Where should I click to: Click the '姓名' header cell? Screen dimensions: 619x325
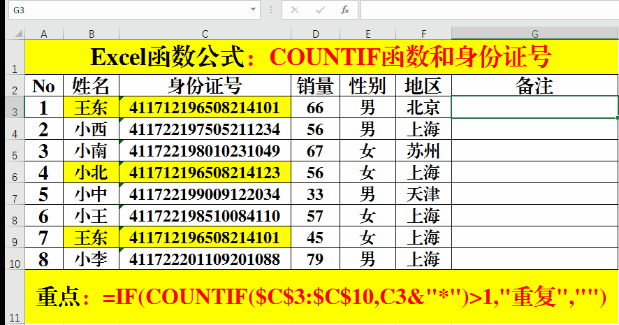point(92,85)
